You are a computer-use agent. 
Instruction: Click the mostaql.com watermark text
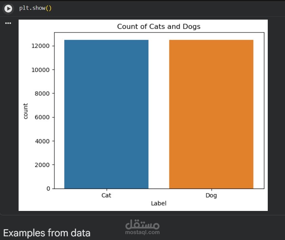pos(142,232)
